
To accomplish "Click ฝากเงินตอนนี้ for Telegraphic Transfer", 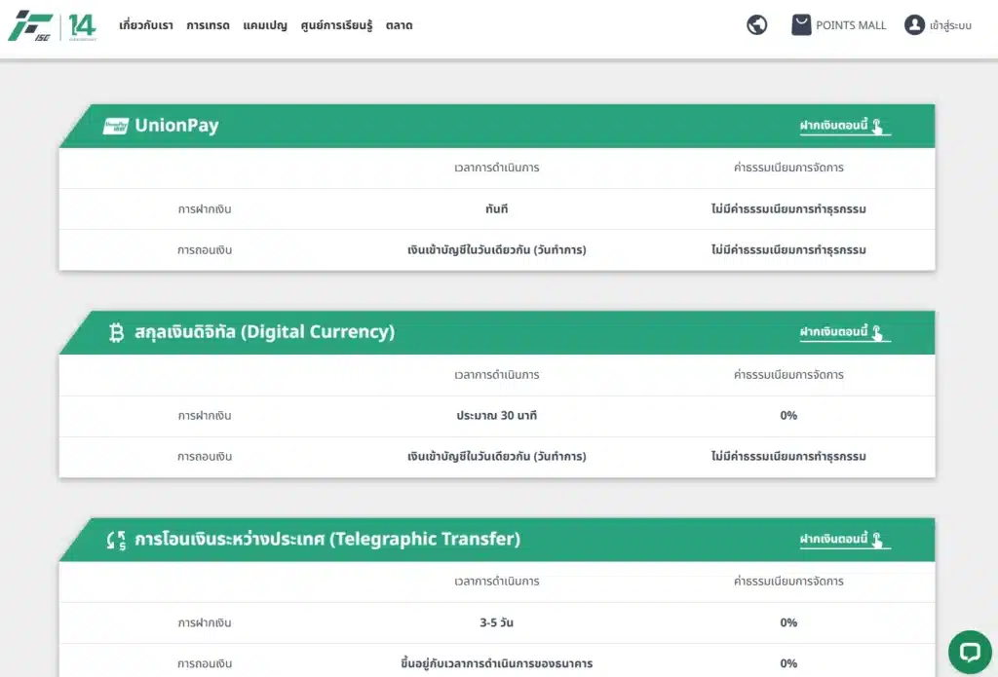I will point(842,540).
